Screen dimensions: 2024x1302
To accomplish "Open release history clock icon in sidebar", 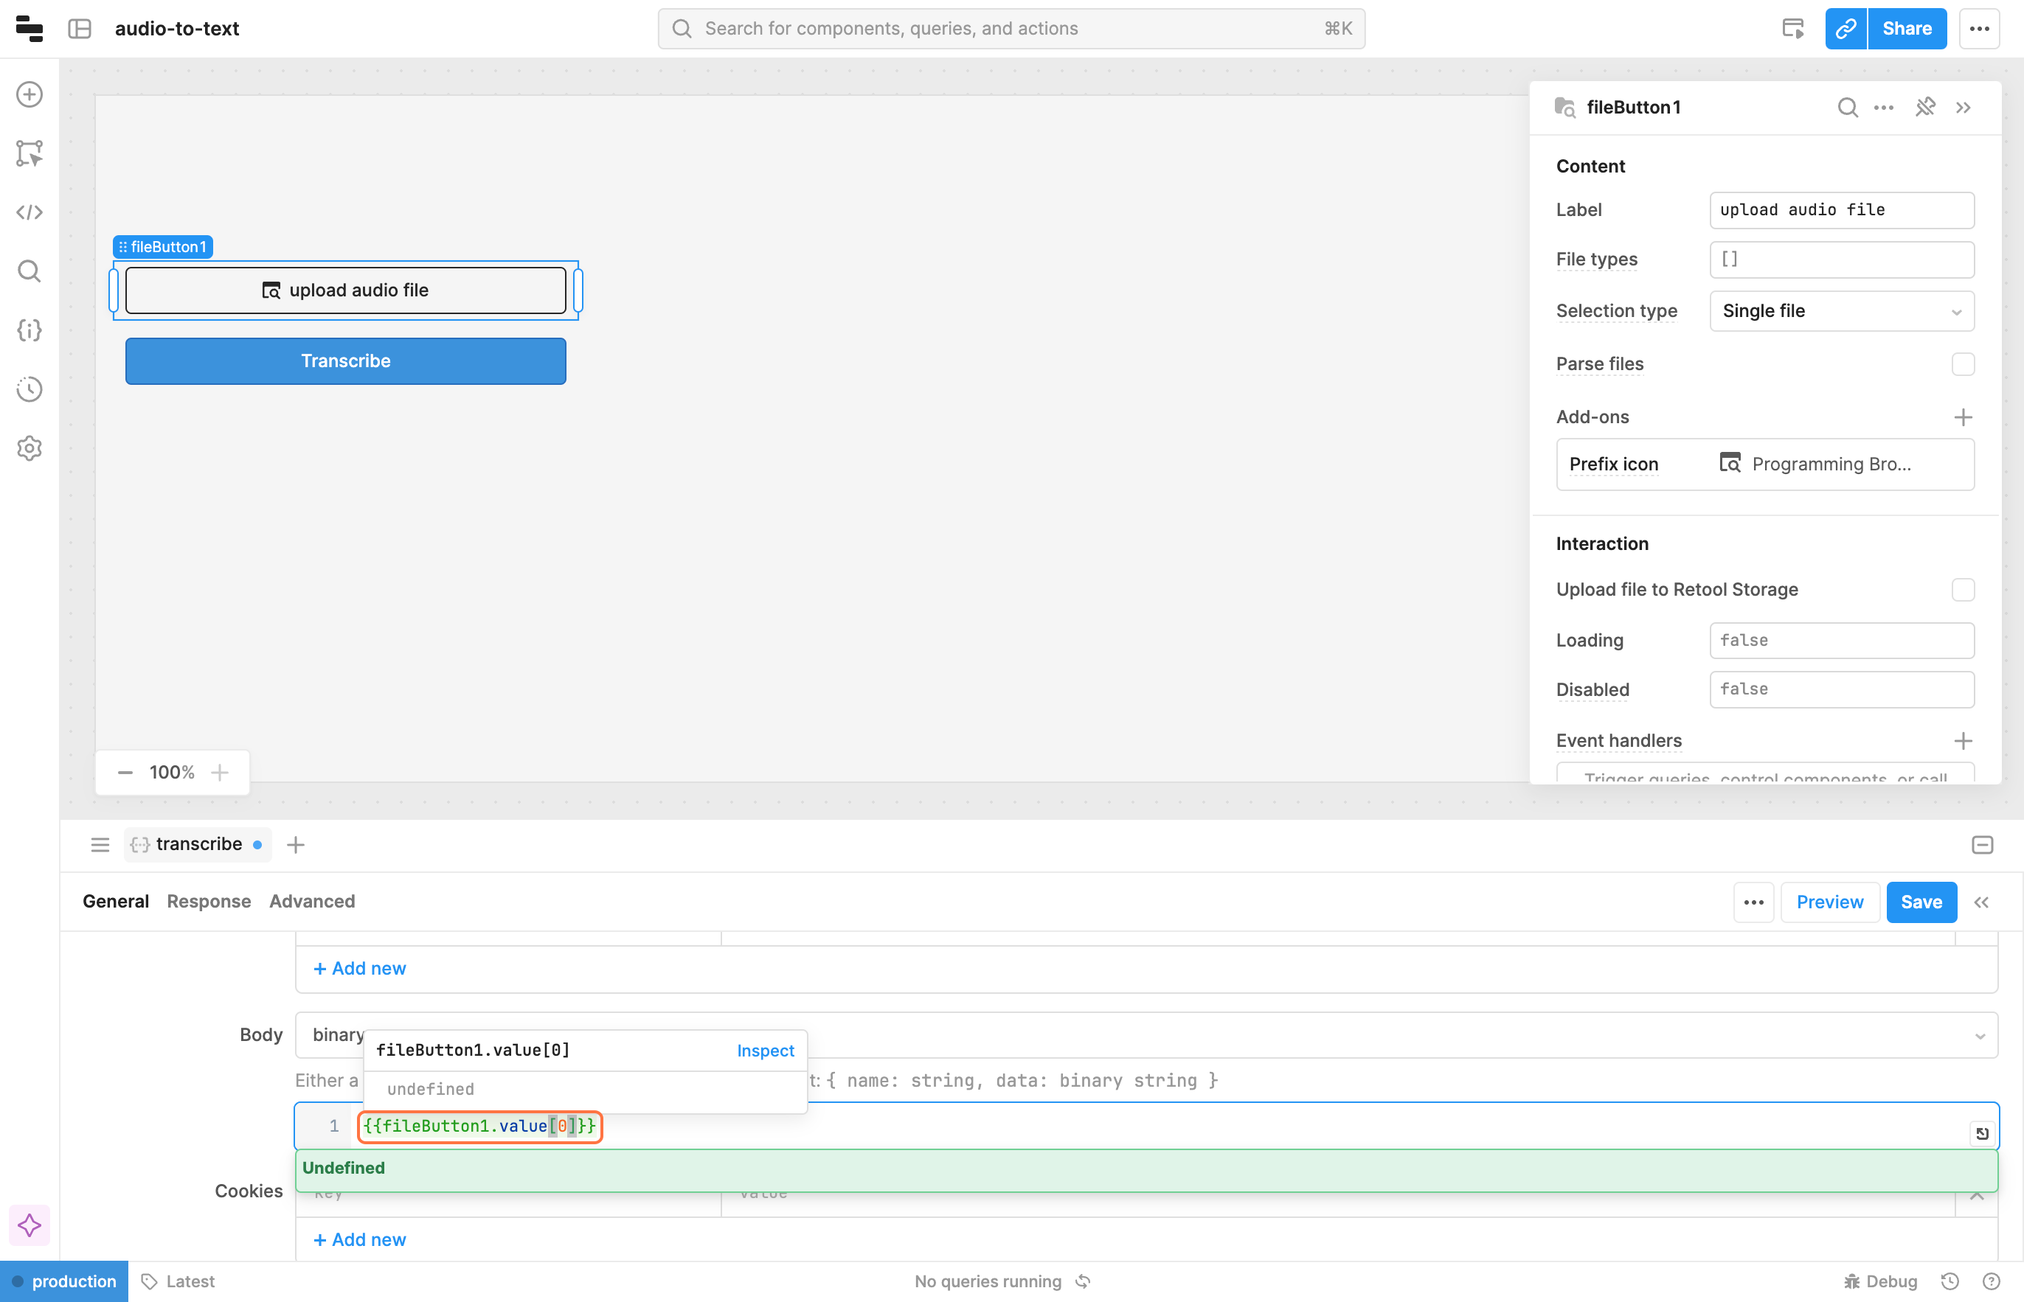I will click(30, 389).
